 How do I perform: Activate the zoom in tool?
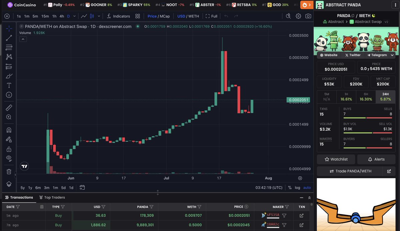click(9, 117)
